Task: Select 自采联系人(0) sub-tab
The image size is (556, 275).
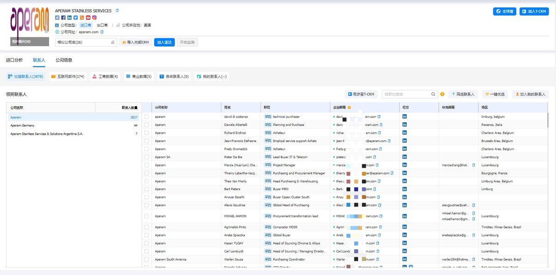Action: (x=174, y=77)
